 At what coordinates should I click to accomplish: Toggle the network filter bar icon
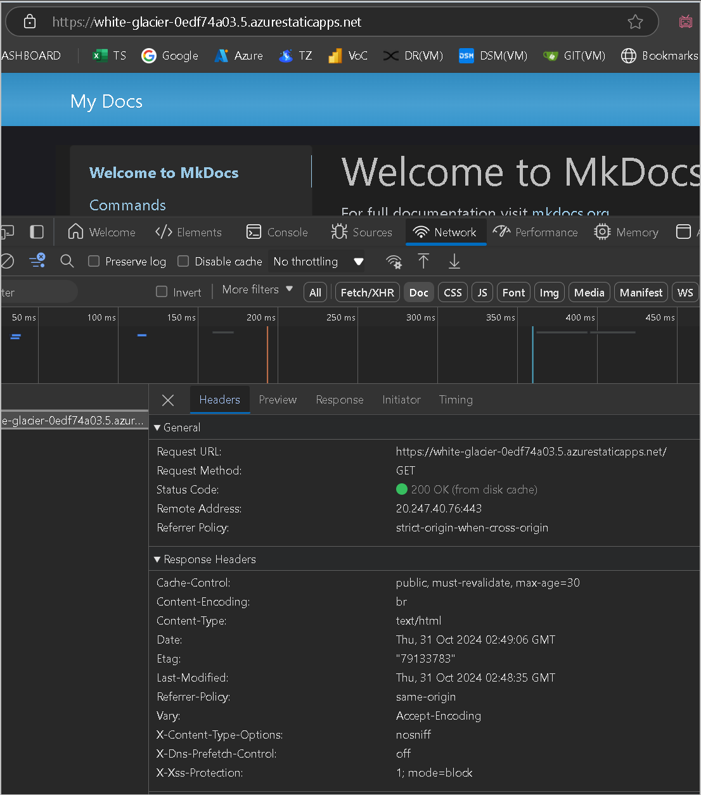pos(37,260)
